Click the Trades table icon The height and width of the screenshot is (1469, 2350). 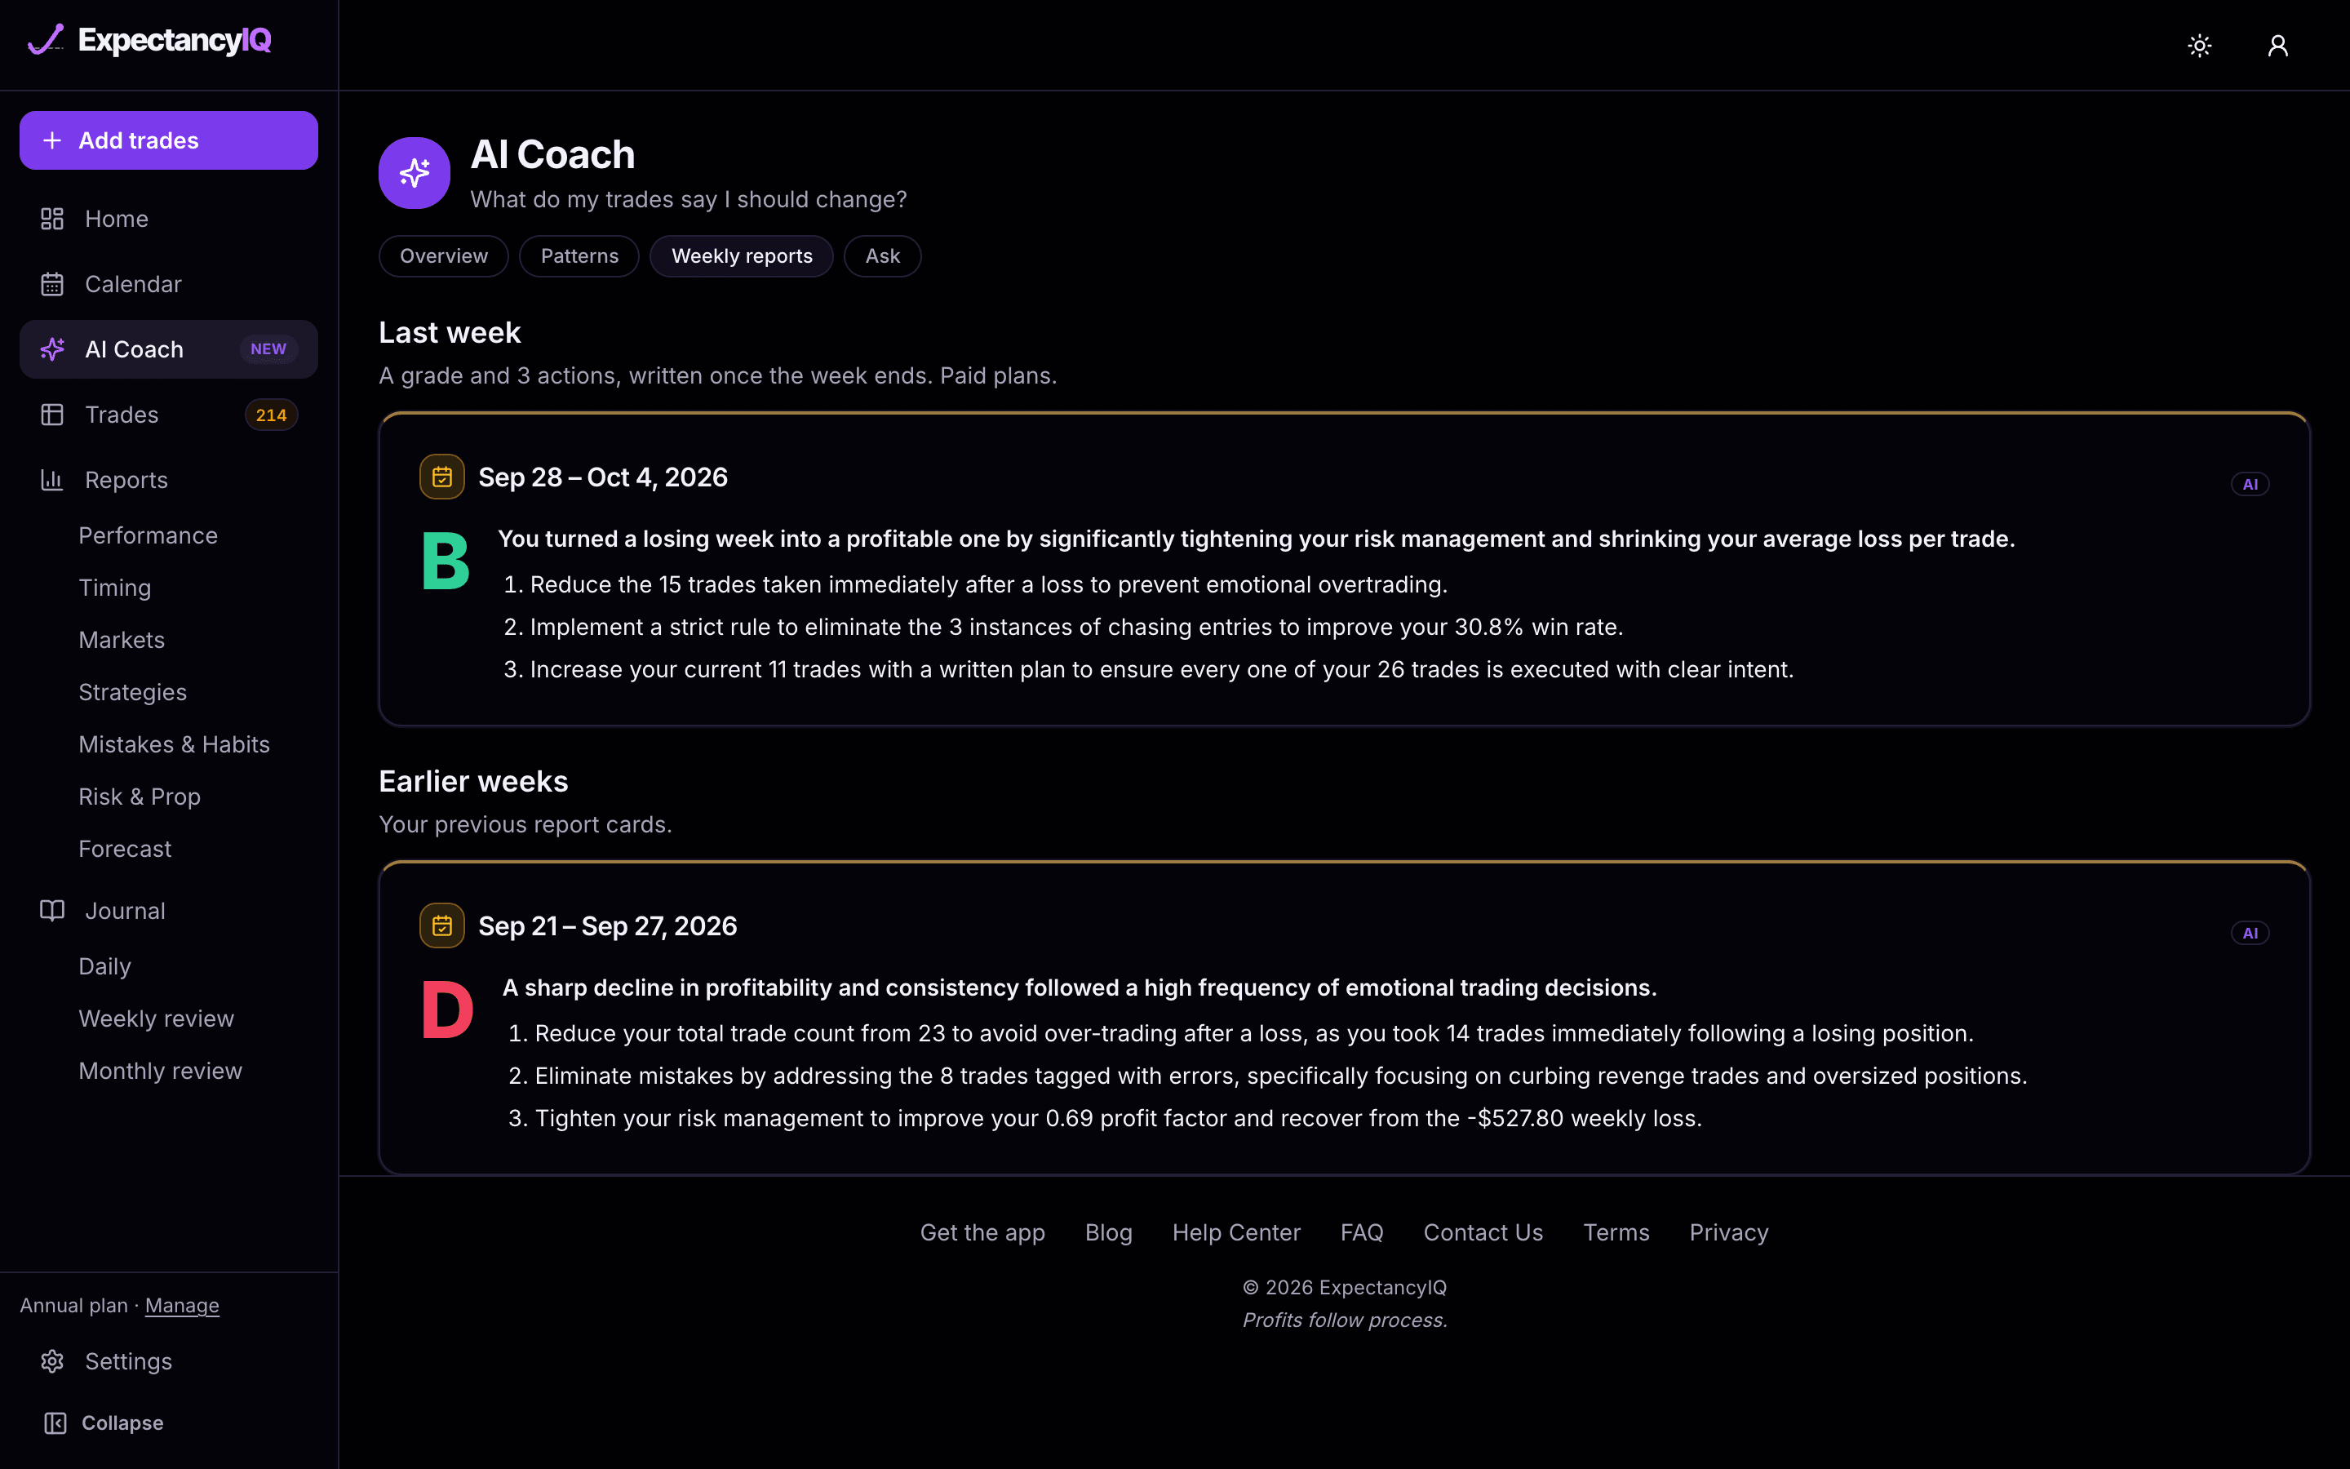[x=52, y=415]
